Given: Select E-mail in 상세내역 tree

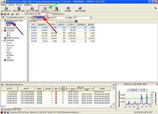Looking at the screenshot, I should click(x=9, y=43).
